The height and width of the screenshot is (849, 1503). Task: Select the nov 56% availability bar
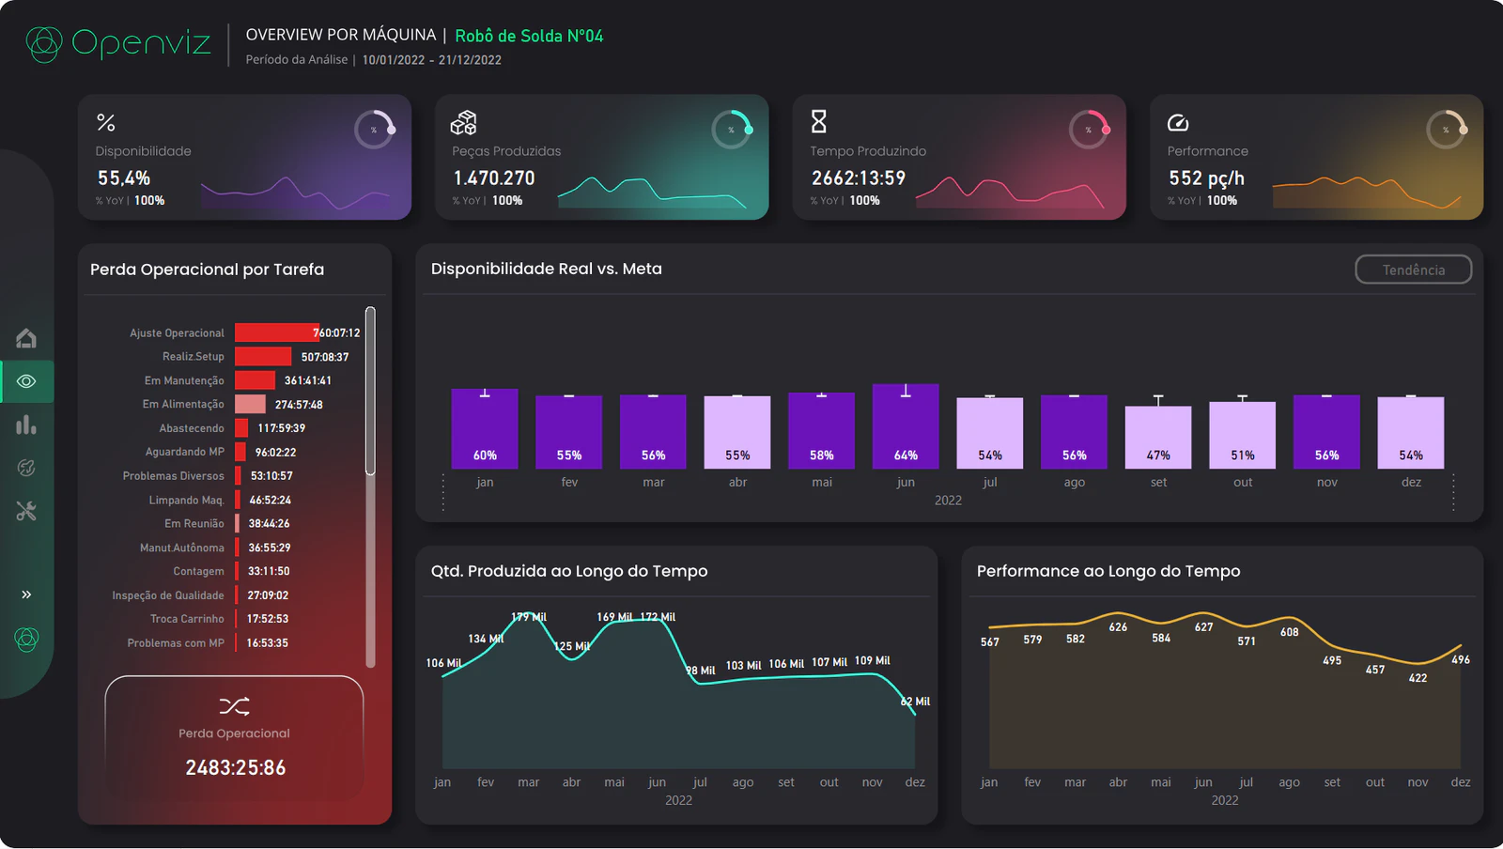[1326, 432]
